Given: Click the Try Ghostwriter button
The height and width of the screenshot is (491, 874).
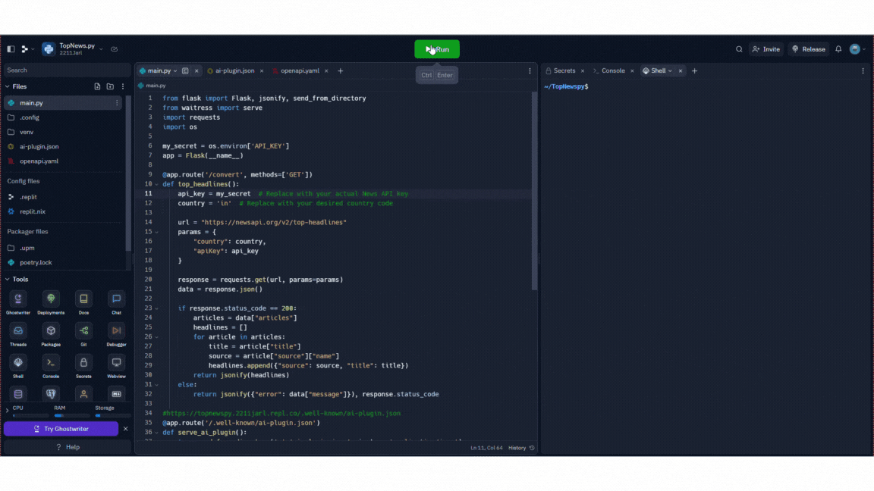Looking at the screenshot, I should 62,428.
